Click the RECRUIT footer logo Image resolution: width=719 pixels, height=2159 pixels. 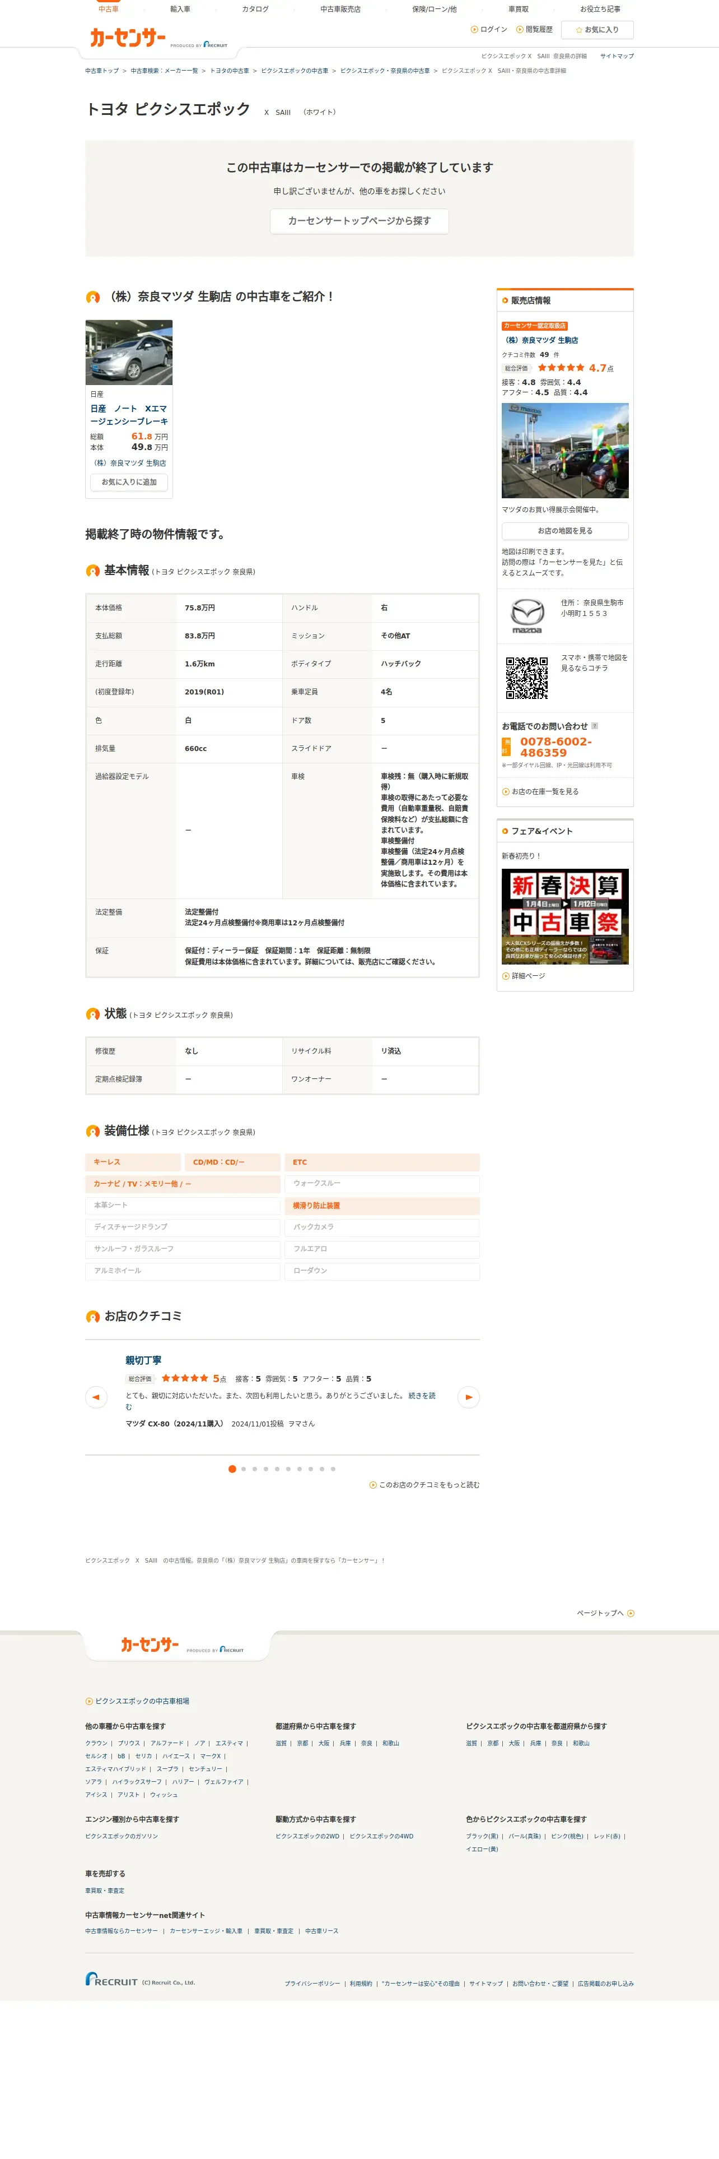pos(111,1979)
